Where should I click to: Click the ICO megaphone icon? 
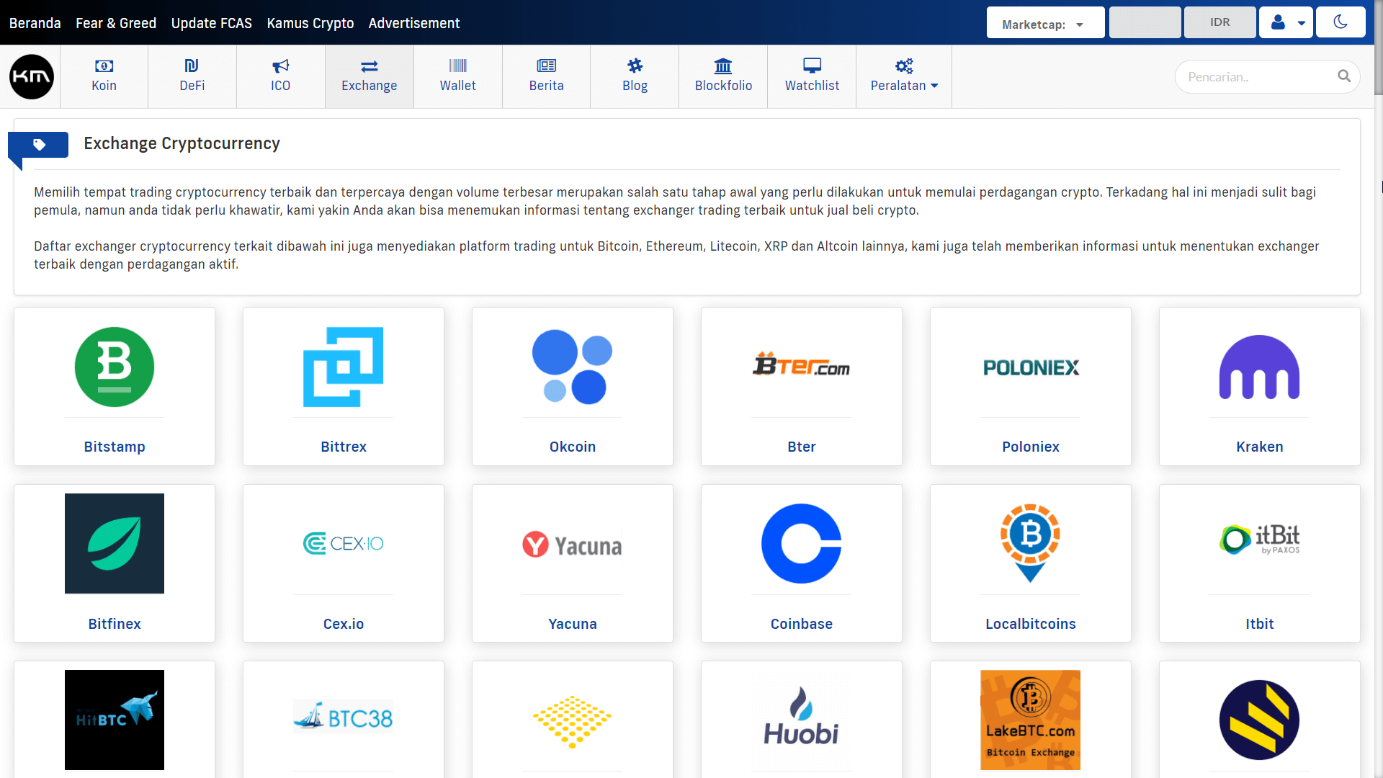280,65
